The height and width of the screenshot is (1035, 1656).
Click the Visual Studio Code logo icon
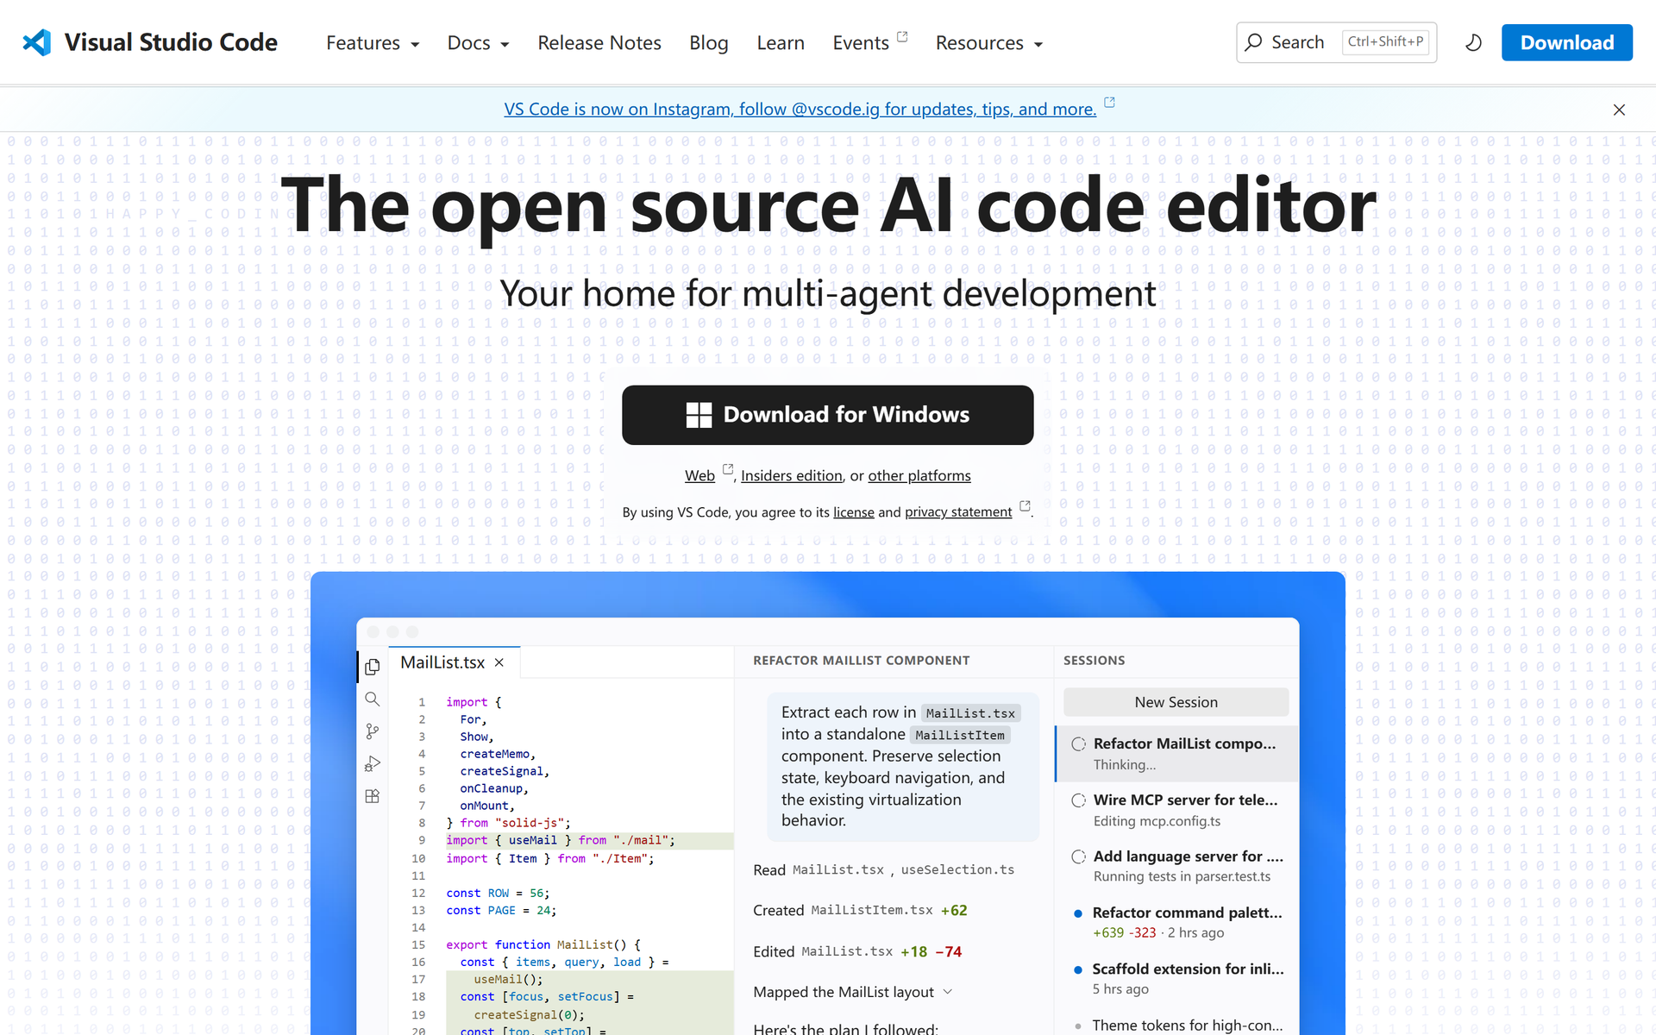[37, 42]
